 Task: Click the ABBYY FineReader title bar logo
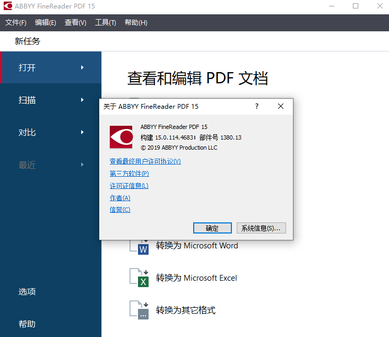click(x=7, y=6)
